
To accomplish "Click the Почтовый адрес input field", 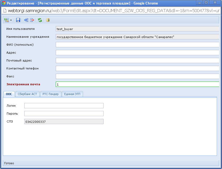I will (137, 60).
